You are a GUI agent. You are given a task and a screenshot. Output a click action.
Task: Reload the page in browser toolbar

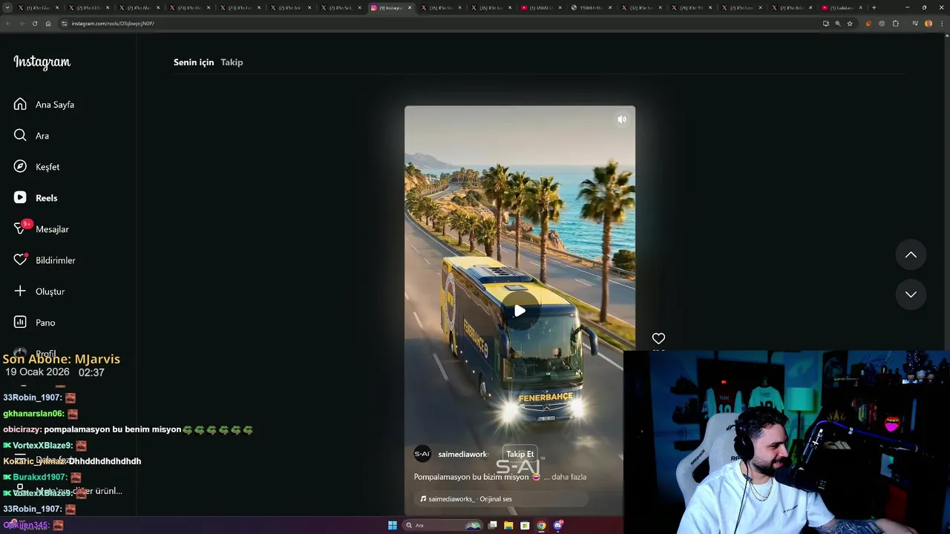(x=34, y=24)
